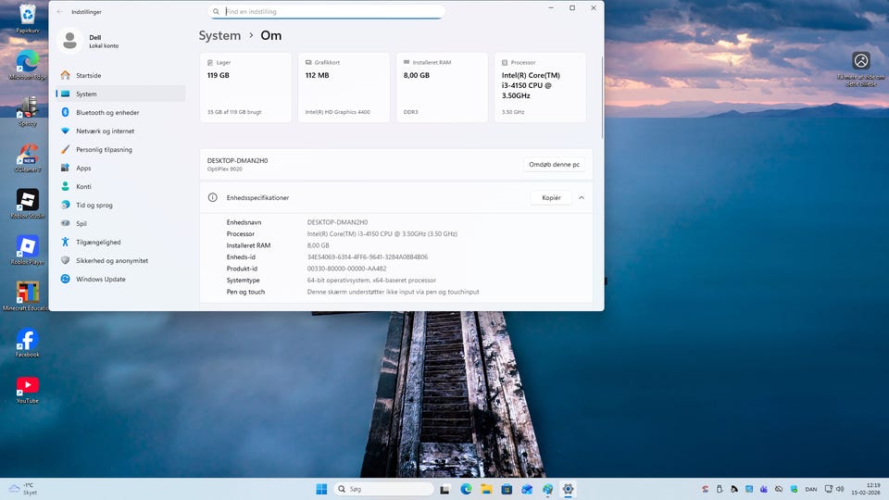The image size is (889, 500).
Task: Click System in the breadcrumb
Action: pos(219,35)
